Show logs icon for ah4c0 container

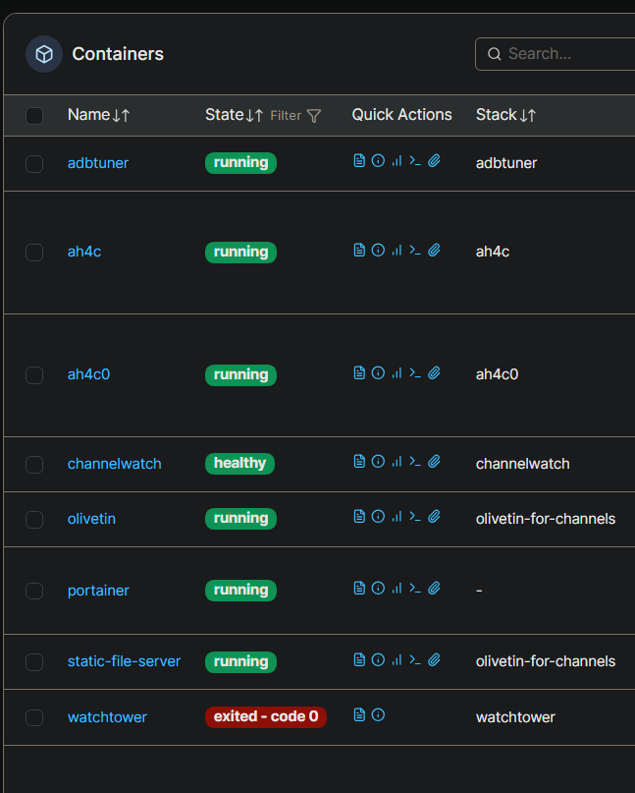coord(359,372)
